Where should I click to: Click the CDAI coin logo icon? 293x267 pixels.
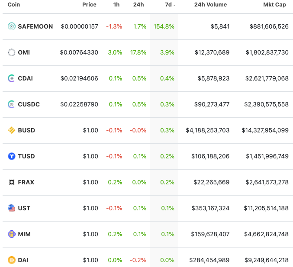12,78
